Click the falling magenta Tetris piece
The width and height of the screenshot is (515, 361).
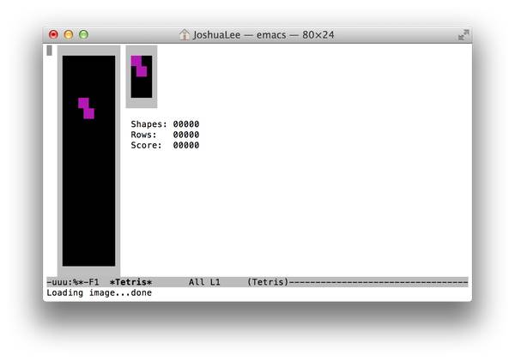86,108
